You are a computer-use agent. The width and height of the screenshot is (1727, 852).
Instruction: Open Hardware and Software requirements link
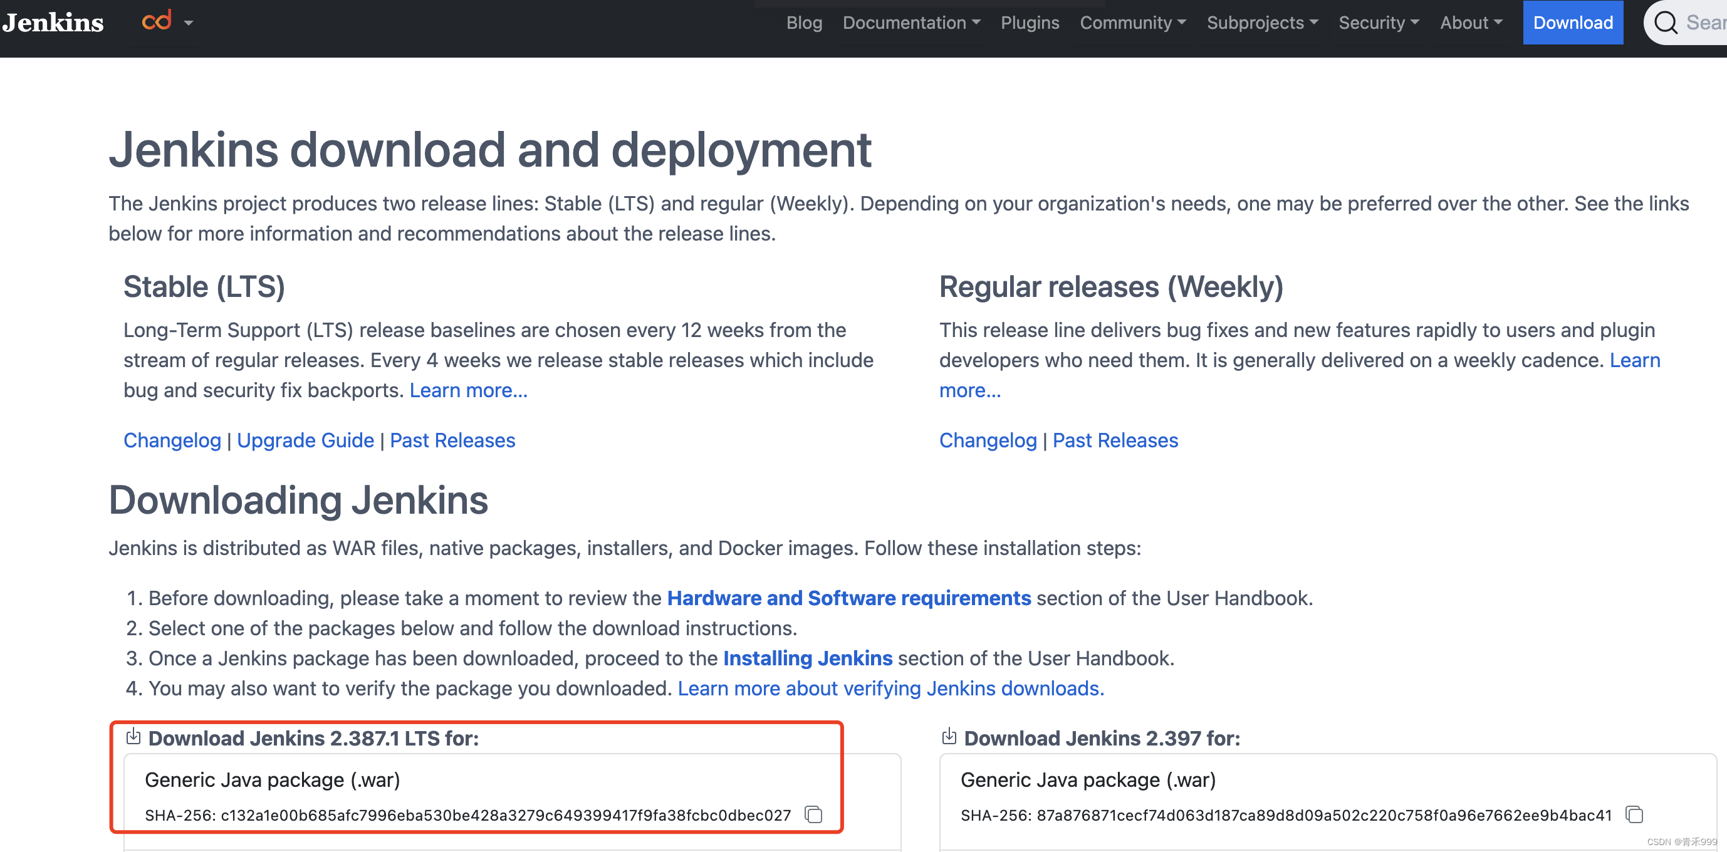click(x=848, y=598)
